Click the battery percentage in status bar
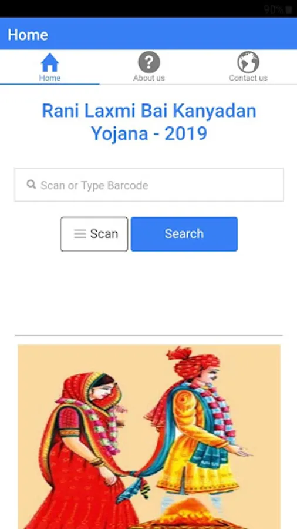The width and height of the screenshot is (297, 529). tap(274, 9)
